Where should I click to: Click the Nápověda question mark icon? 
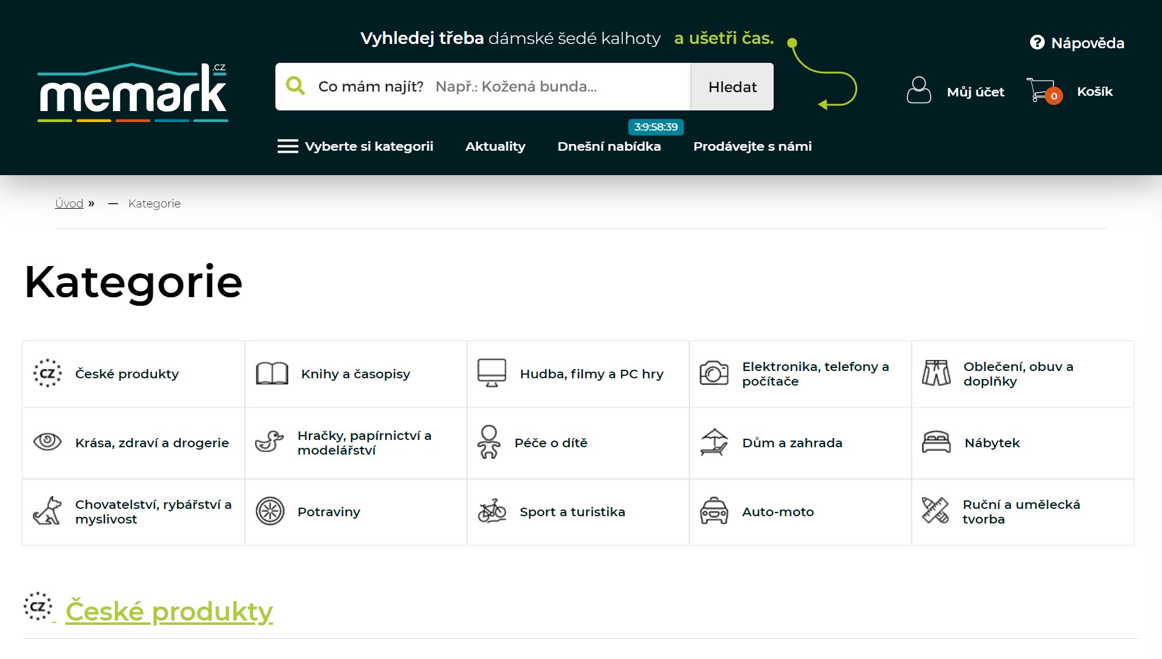(1037, 43)
